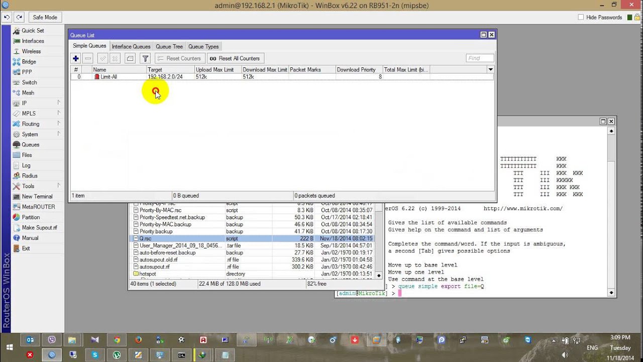
Task: Open Quick Set from sidebar
Action: click(x=33, y=31)
